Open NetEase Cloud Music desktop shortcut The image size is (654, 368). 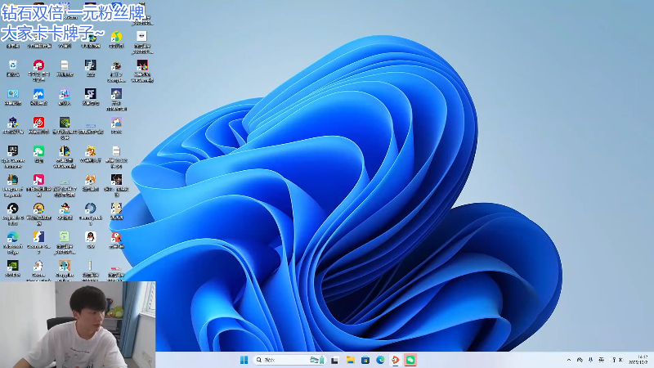38,123
